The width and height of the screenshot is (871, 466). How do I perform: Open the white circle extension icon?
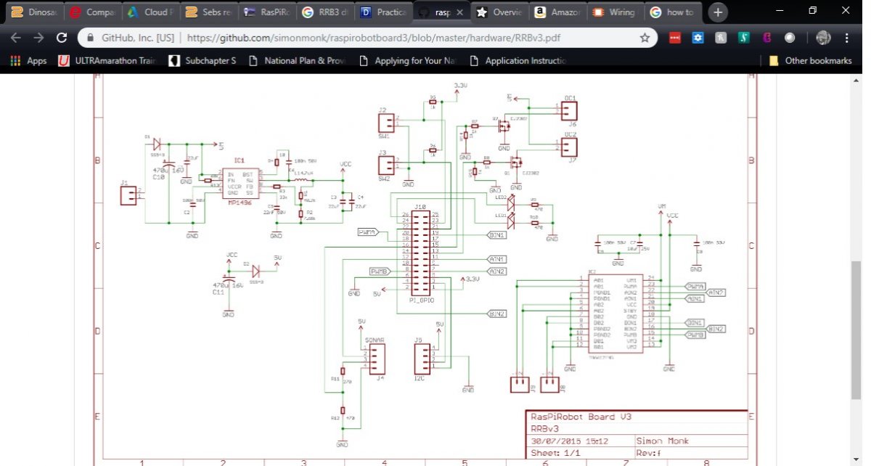[790, 38]
